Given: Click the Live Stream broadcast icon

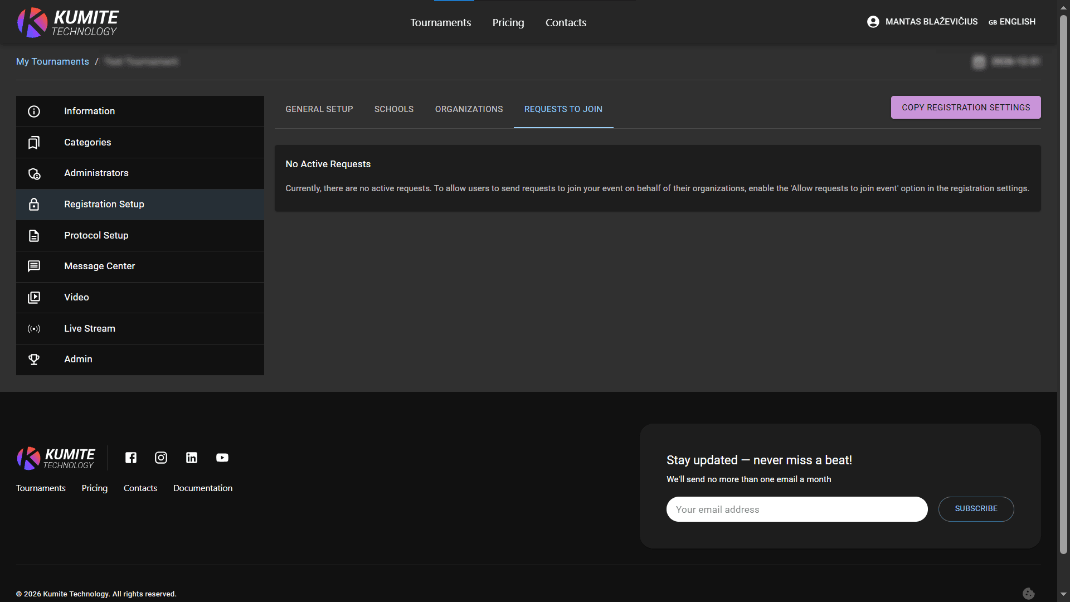Looking at the screenshot, I should point(34,329).
